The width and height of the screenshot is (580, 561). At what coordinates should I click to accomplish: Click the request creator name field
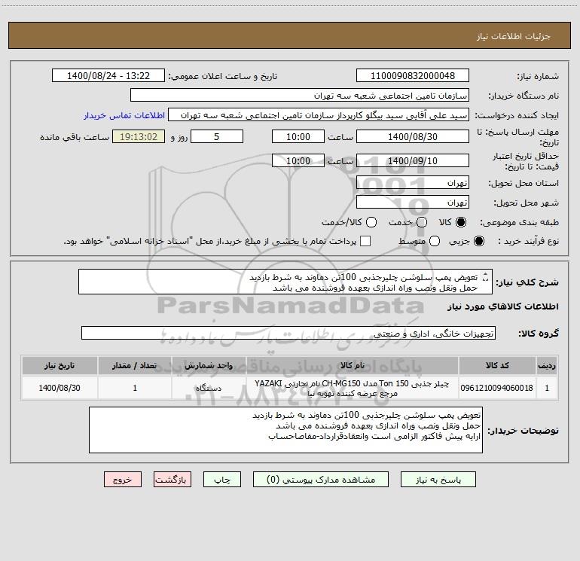pyautogui.click(x=319, y=115)
